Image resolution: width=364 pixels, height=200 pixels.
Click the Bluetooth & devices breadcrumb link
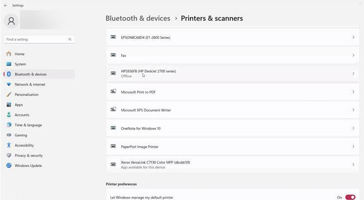tap(138, 18)
